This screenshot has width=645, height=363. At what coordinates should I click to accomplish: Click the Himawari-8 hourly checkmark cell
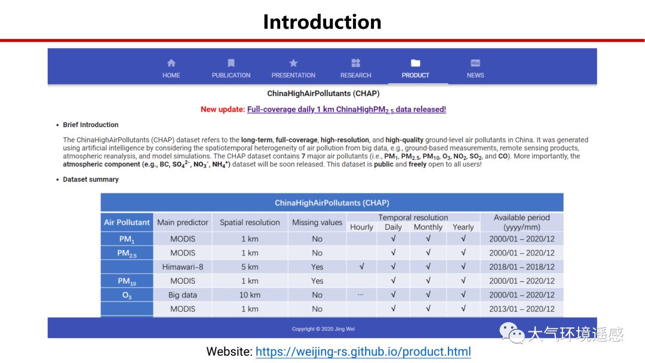click(361, 267)
